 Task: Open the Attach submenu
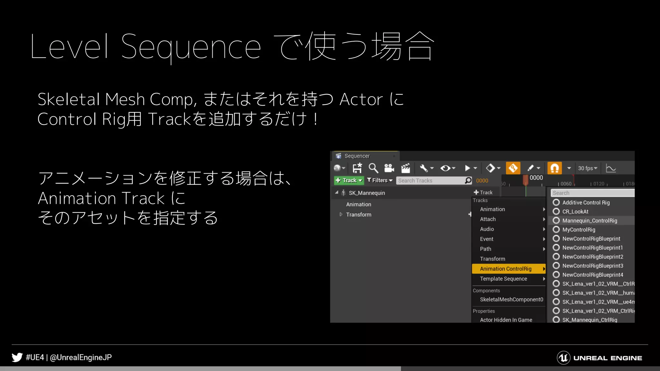[x=509, y=219]
